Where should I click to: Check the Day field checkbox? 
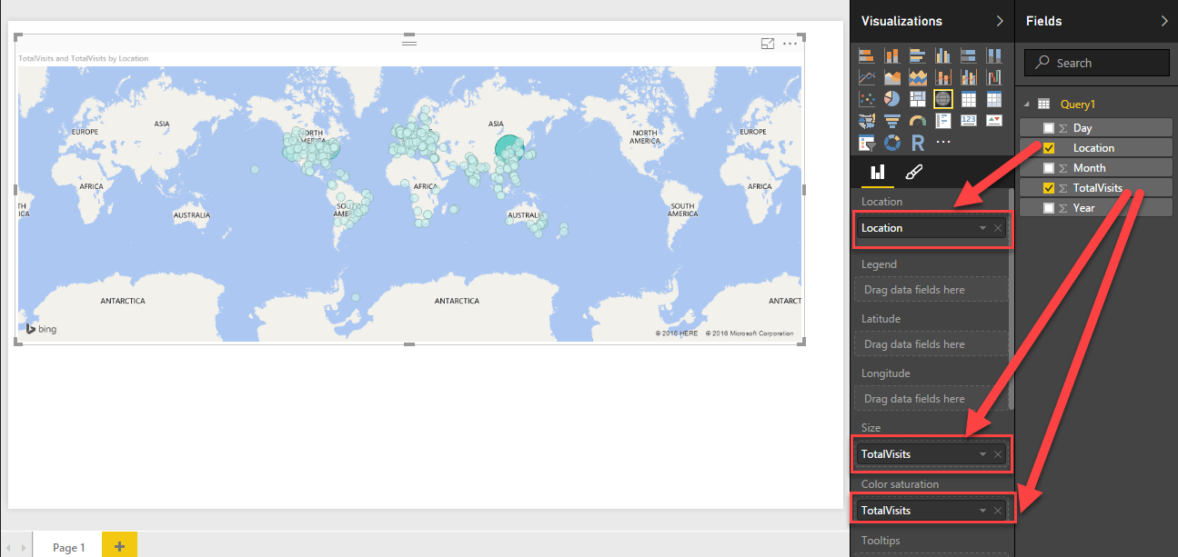pyautogui.click(x=1049, y=128)
